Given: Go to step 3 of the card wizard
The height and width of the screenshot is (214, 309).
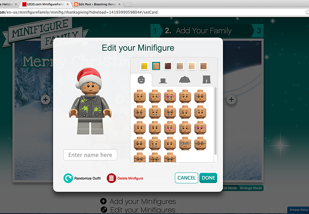Looking at the screenshot, I should pos(259,31).
